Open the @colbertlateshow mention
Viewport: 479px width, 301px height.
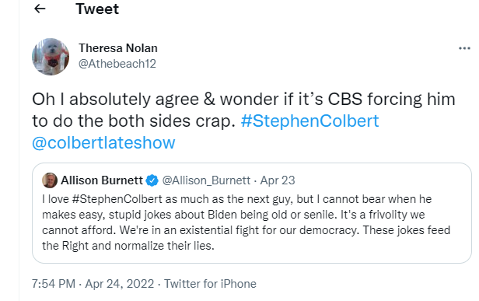tap(103, 142)
